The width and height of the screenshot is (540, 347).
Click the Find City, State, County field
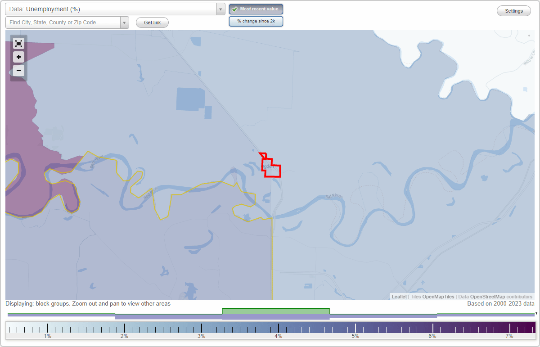pyautogui.click(x=63, y=23)
